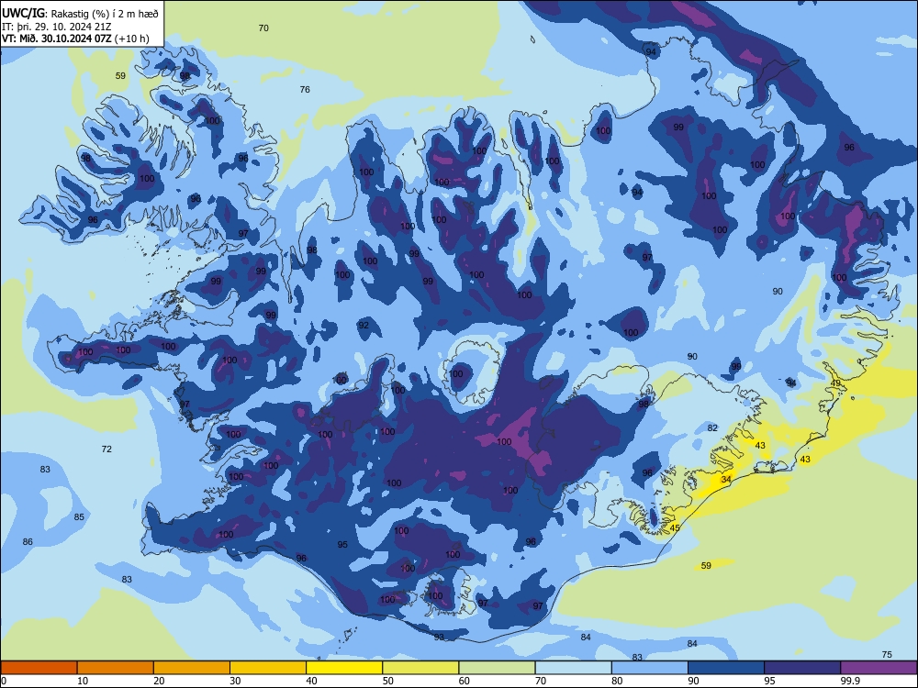
Task: Select the legend scale label '40'
Action: [311, 681]
